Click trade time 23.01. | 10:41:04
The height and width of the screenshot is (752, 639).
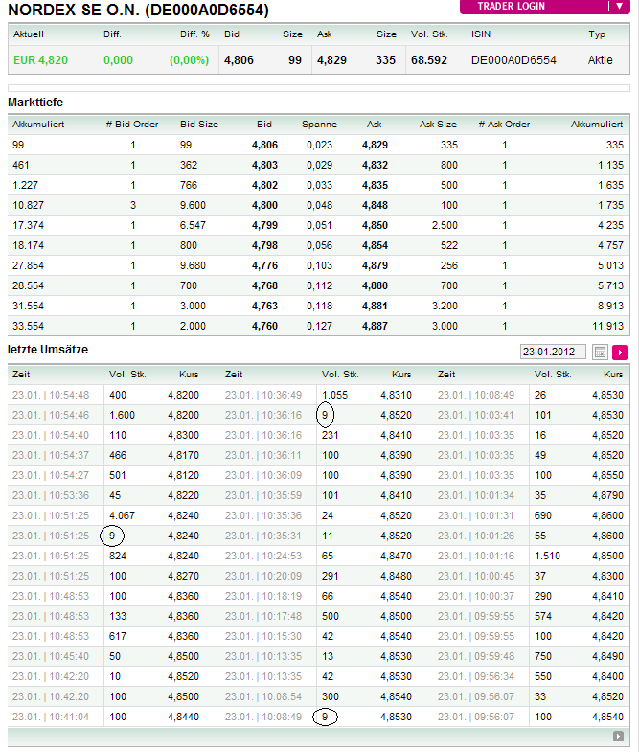[51, 717]
